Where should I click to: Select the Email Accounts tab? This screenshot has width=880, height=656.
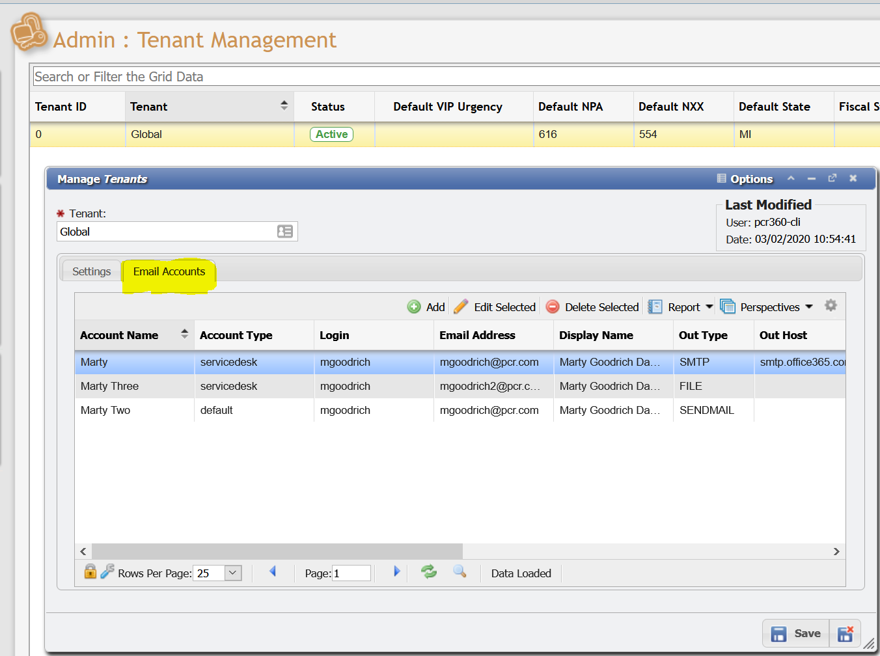[x=168, y=271]
